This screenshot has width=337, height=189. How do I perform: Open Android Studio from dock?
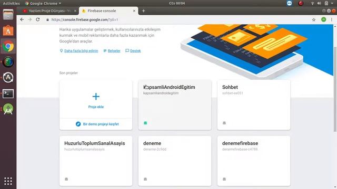[8, 109]
